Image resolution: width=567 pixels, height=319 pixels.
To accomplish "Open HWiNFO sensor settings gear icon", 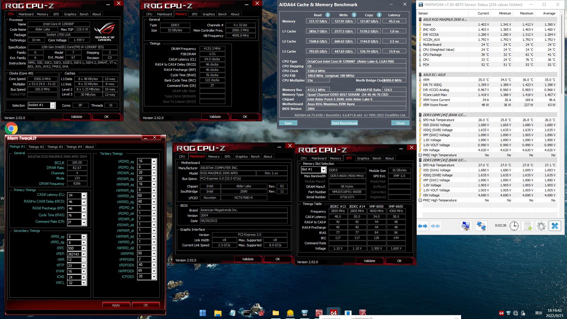I will click(x=541, y=226).
